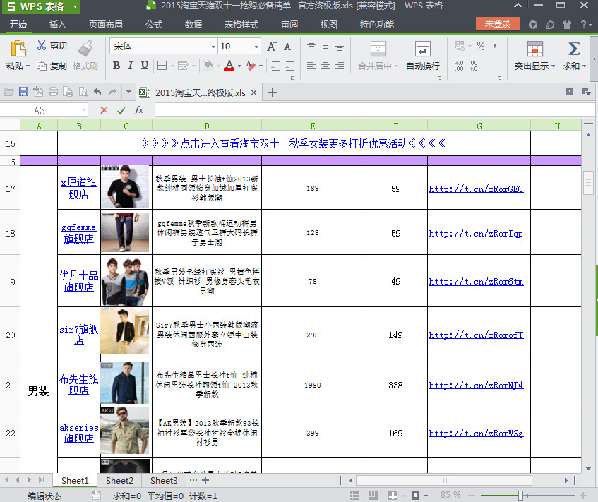Open the http://t.cn/zRorGEC link

pos(476,189)
